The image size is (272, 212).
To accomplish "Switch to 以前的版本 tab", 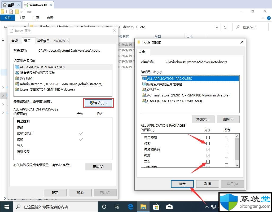I will click(x=60, y=41).
